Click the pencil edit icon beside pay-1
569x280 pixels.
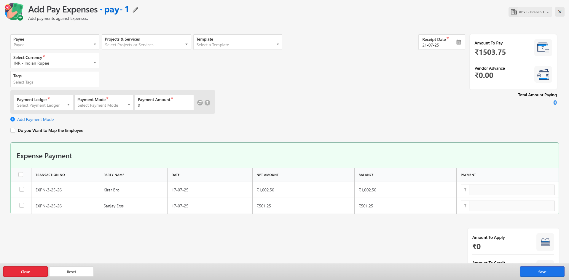[x=136, y=10]
